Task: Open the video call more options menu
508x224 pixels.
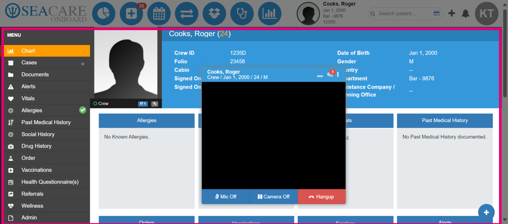Action: pyautogui.click(x=338, y=74)
